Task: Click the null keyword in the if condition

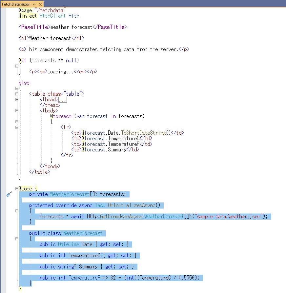Action: coord(71,60)
